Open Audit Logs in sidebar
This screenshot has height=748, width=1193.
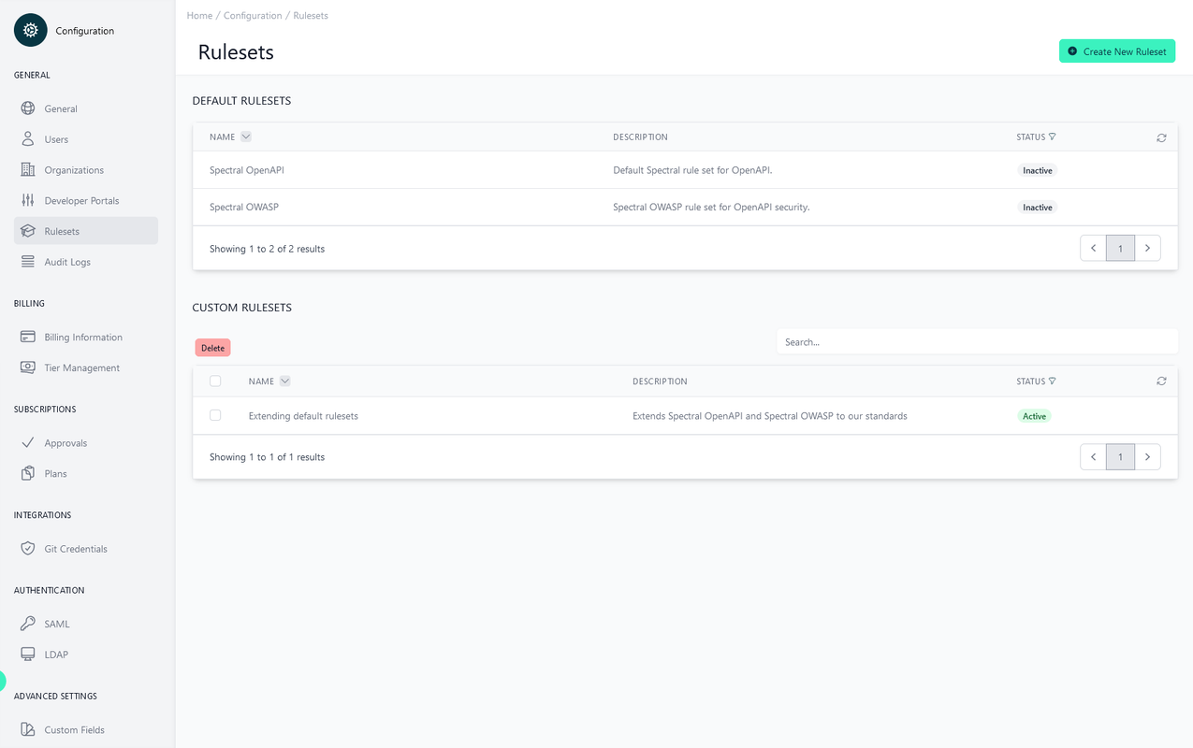[x=67, y=262]
